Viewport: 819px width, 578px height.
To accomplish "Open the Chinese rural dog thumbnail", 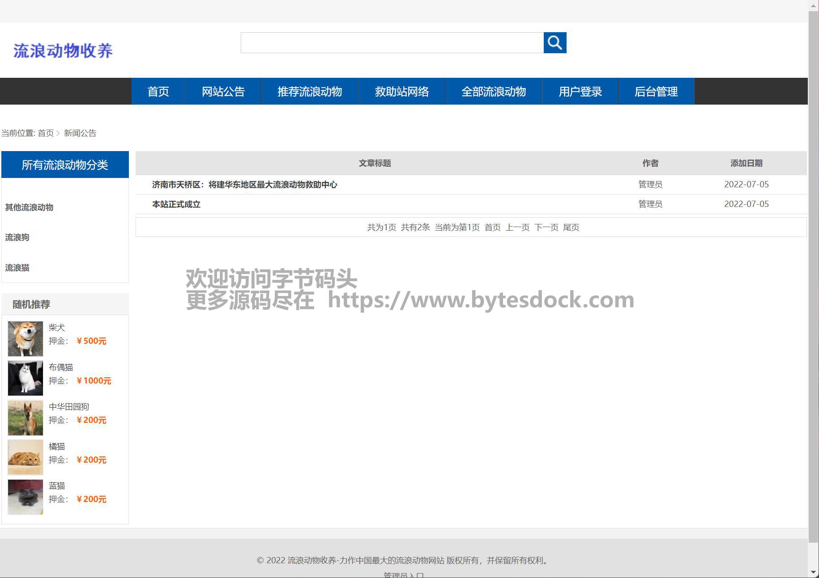I will (26, 418).
